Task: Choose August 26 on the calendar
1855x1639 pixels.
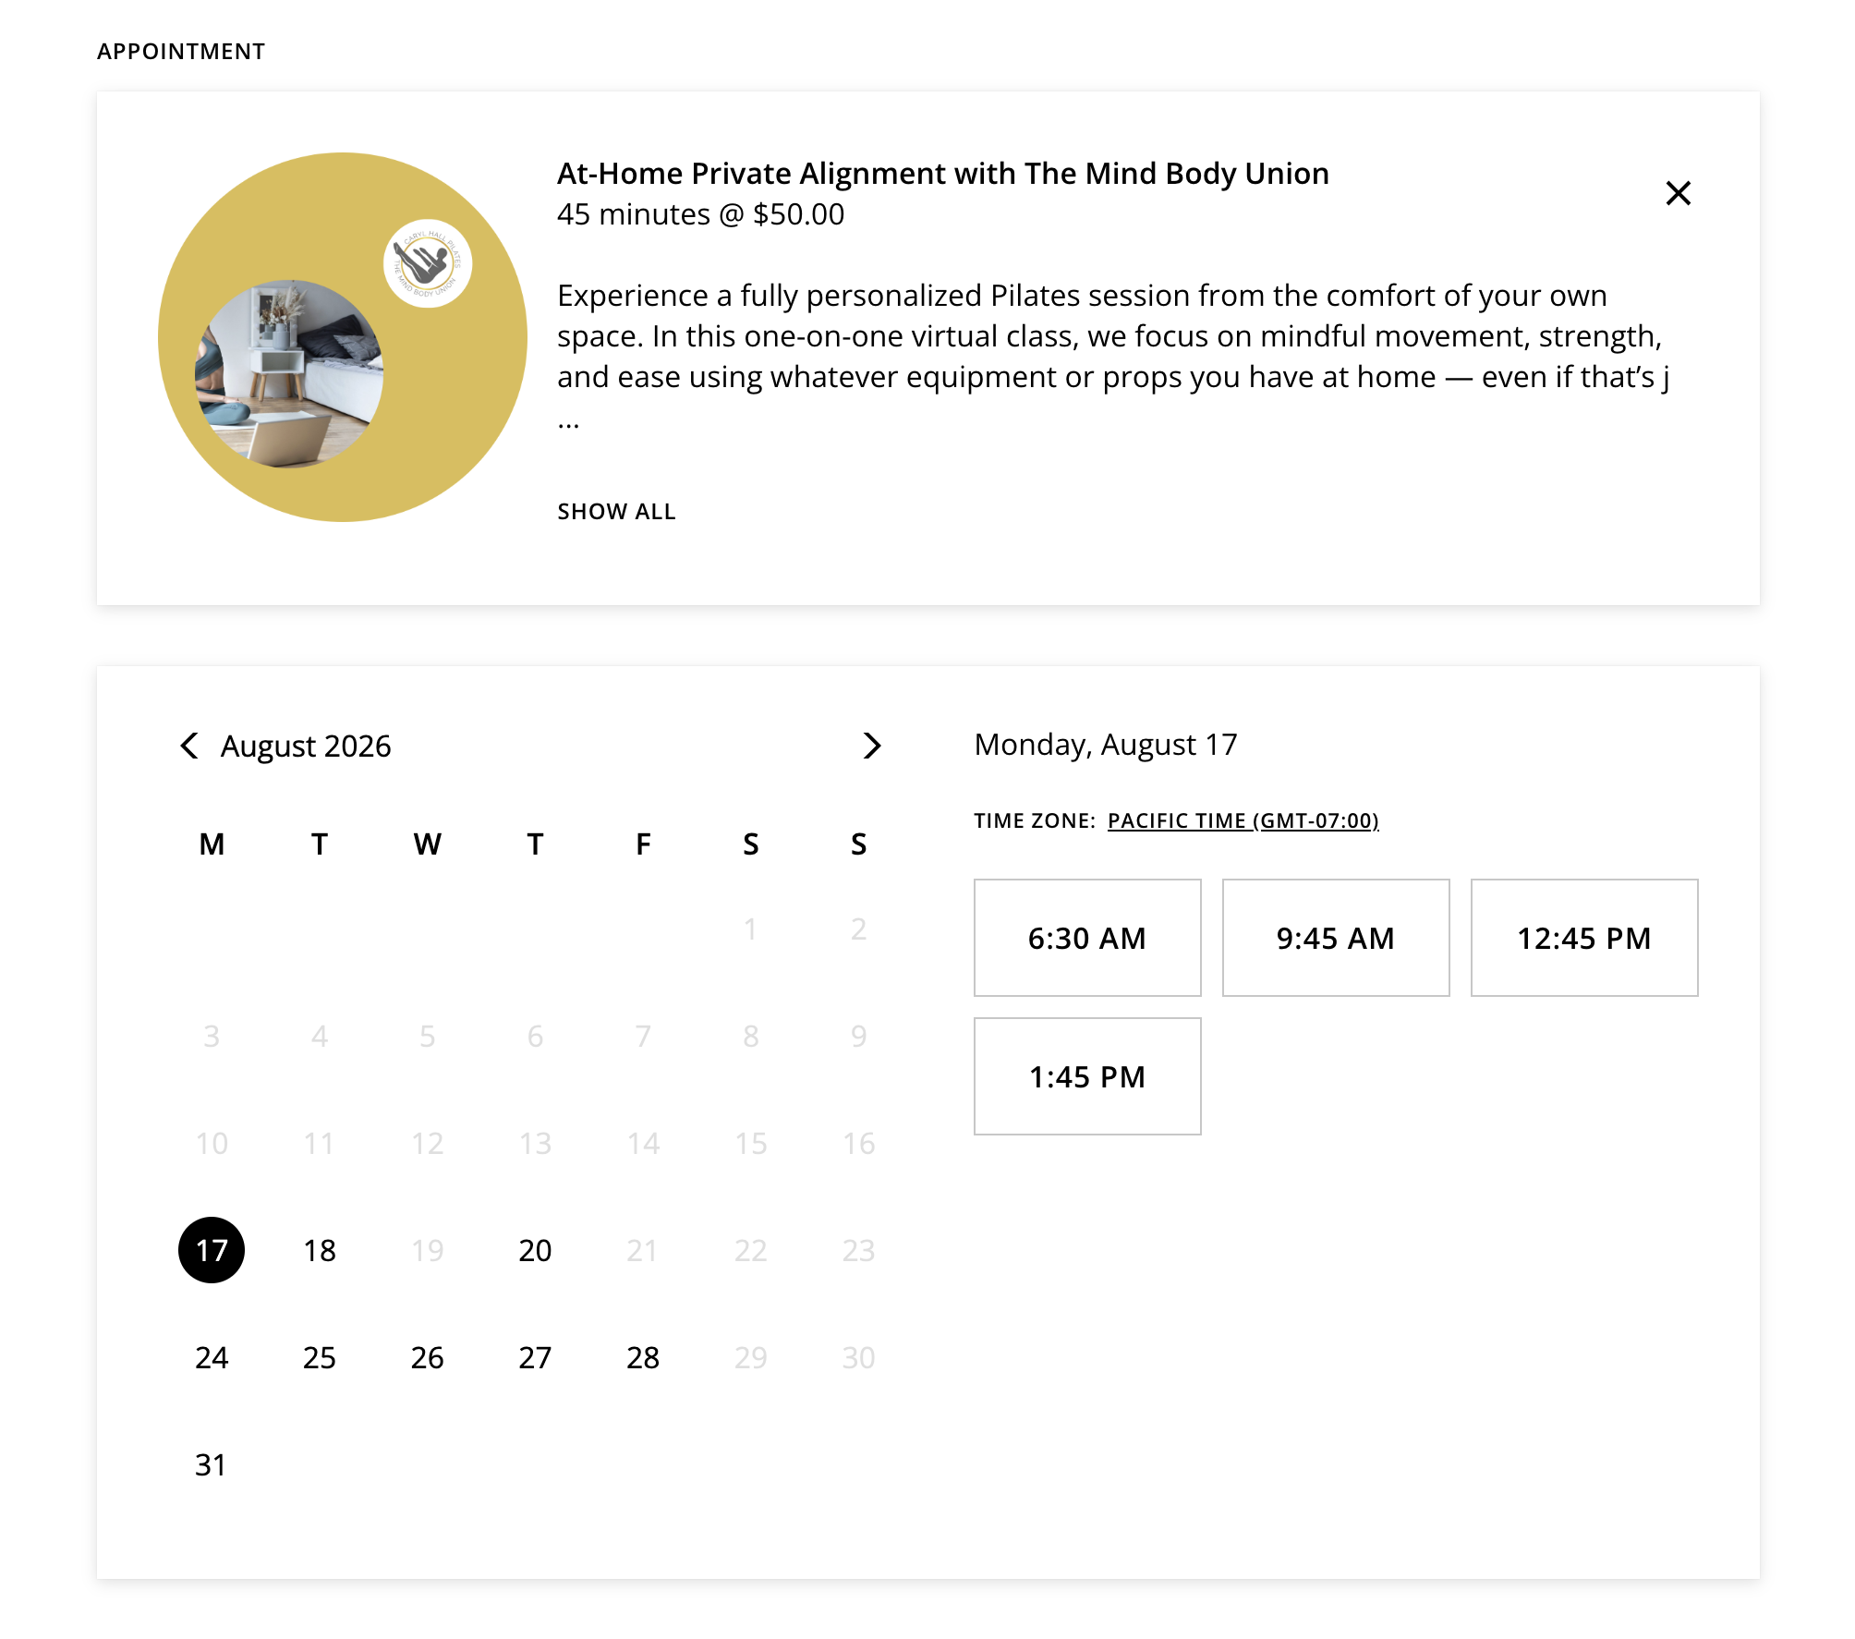Action: click(427, 1357)
